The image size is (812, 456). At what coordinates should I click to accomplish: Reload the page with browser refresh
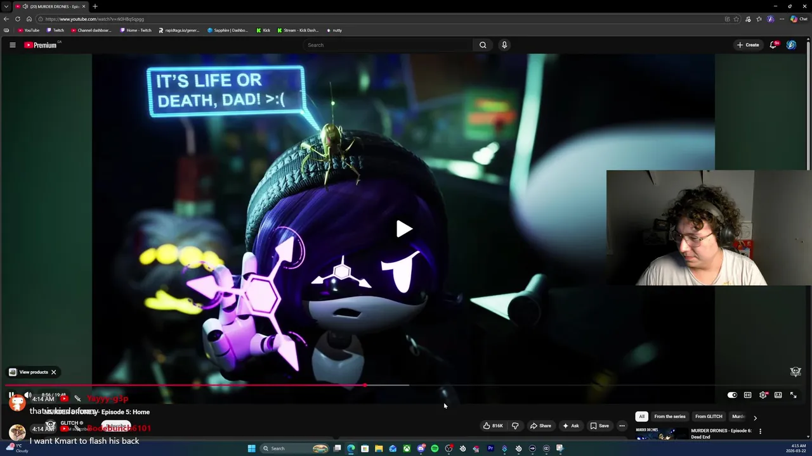pos(18,19)
